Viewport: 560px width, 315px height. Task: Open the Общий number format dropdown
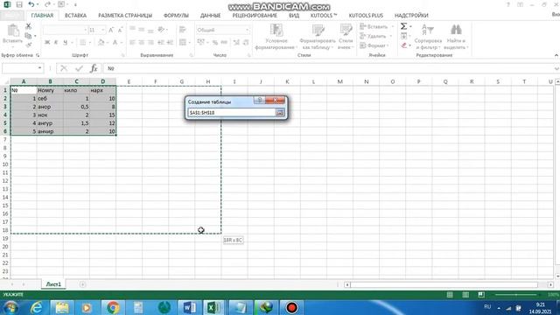(247, 30)
